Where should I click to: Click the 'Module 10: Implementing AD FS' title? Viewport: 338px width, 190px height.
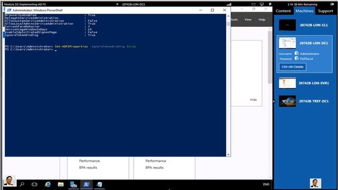click(25, 4)
